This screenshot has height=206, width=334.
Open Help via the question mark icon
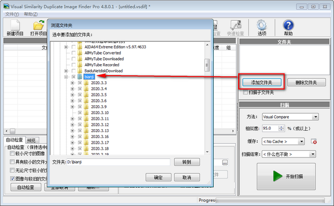point(288,25)
